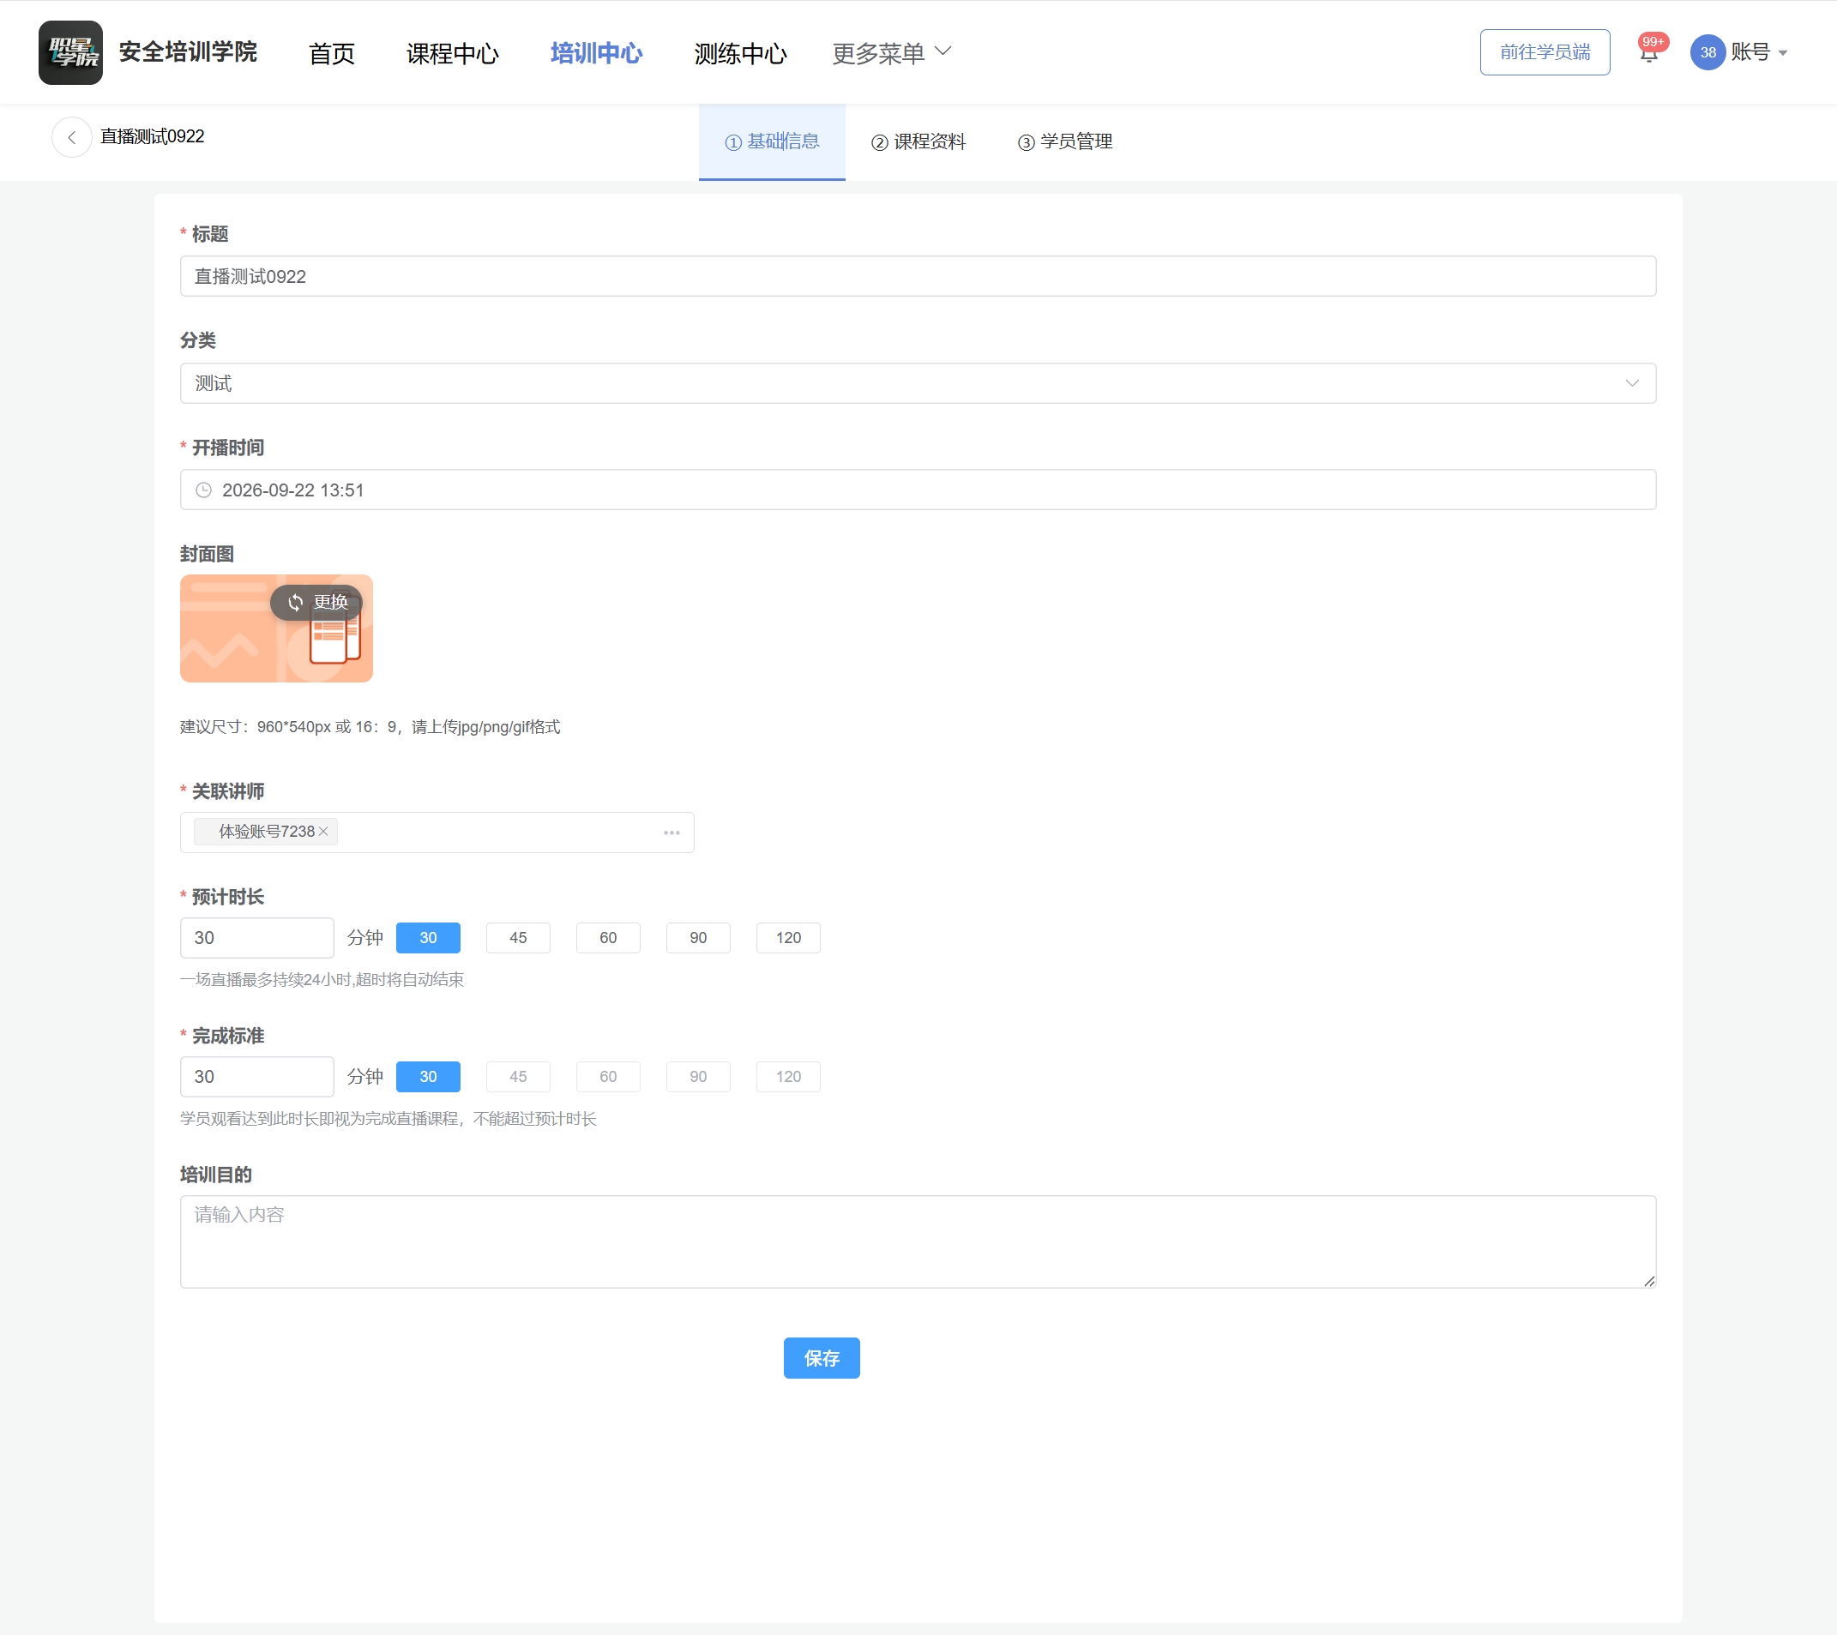Click the 前往学员端 button
1837x1635 pixels.
(1544, 52)
